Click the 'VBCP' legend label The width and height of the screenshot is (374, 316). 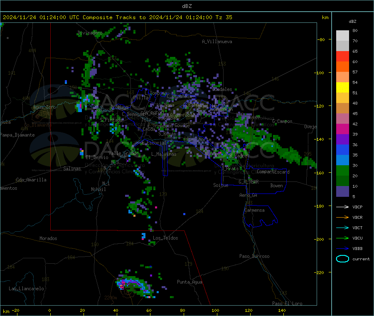[357, 207]
